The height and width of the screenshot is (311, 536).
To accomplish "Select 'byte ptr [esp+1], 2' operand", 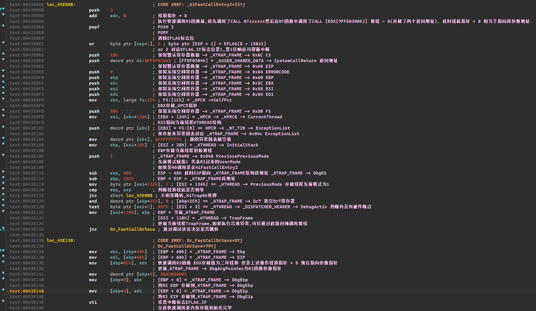I will 135,44.
